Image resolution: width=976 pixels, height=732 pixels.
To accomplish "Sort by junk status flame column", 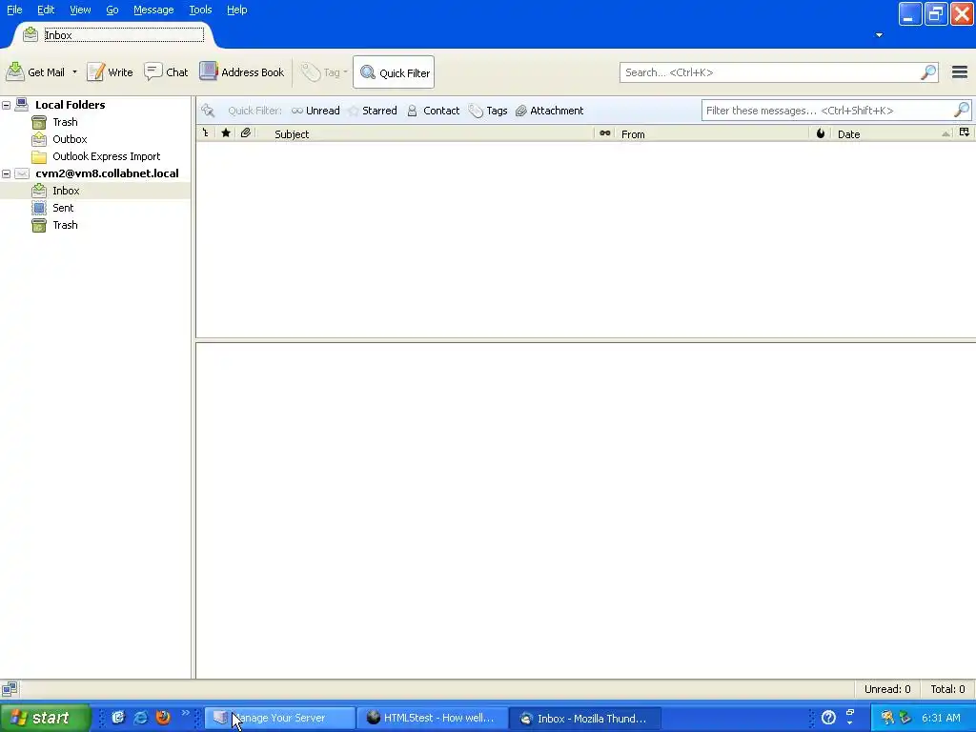I will (x=821, y=133).
